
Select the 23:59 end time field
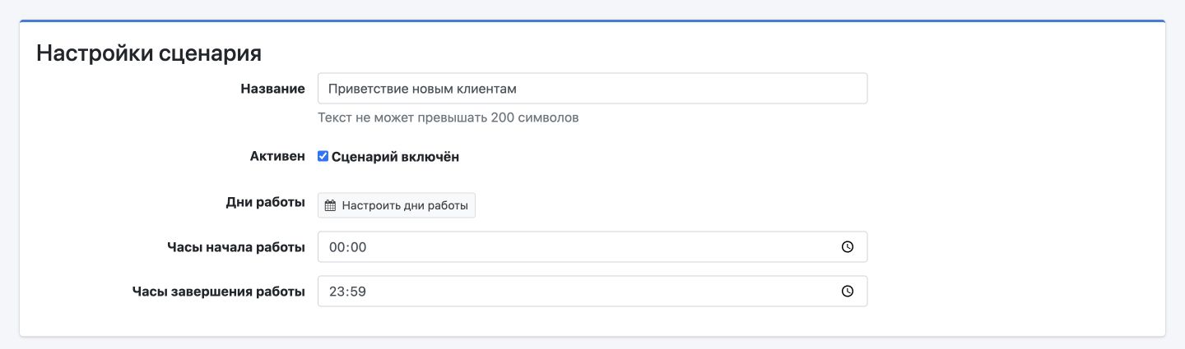(x=592, y=291)
